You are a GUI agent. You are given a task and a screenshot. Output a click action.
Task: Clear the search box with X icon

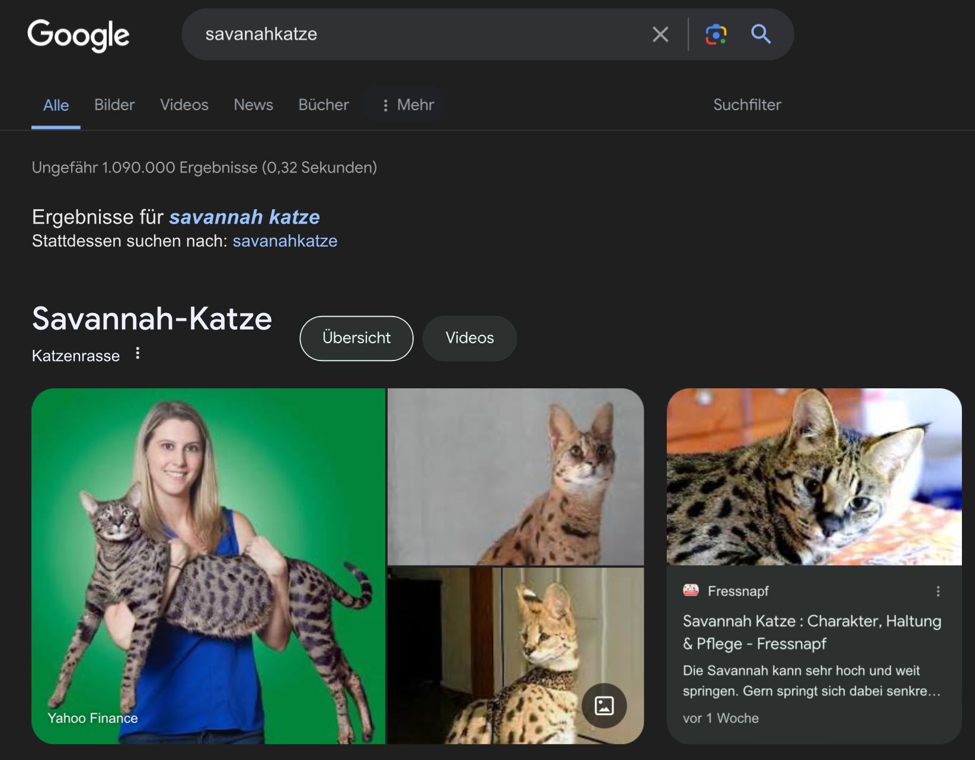(660, 34)
